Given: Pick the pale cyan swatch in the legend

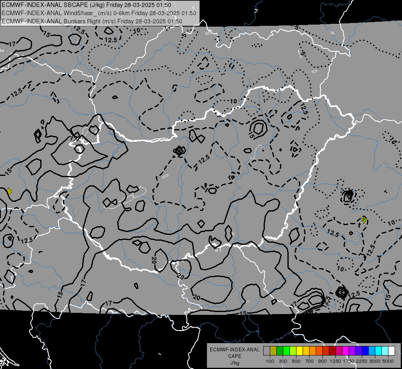Looking at the screenshot, I should [x=385, y=351].
